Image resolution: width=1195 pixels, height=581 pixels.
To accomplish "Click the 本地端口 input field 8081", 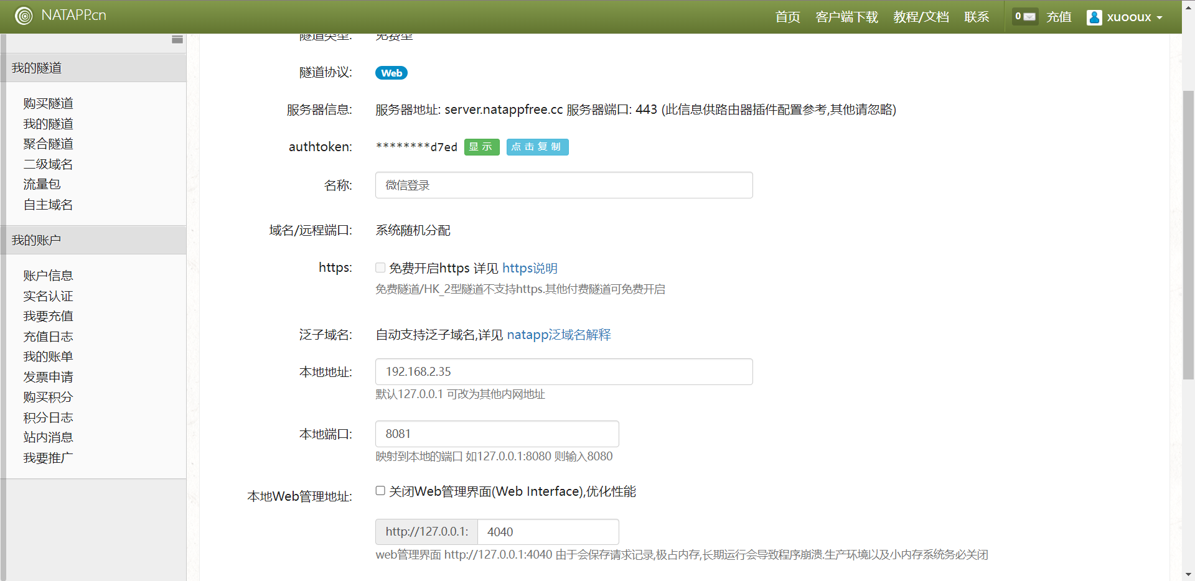I will (497, 434).
